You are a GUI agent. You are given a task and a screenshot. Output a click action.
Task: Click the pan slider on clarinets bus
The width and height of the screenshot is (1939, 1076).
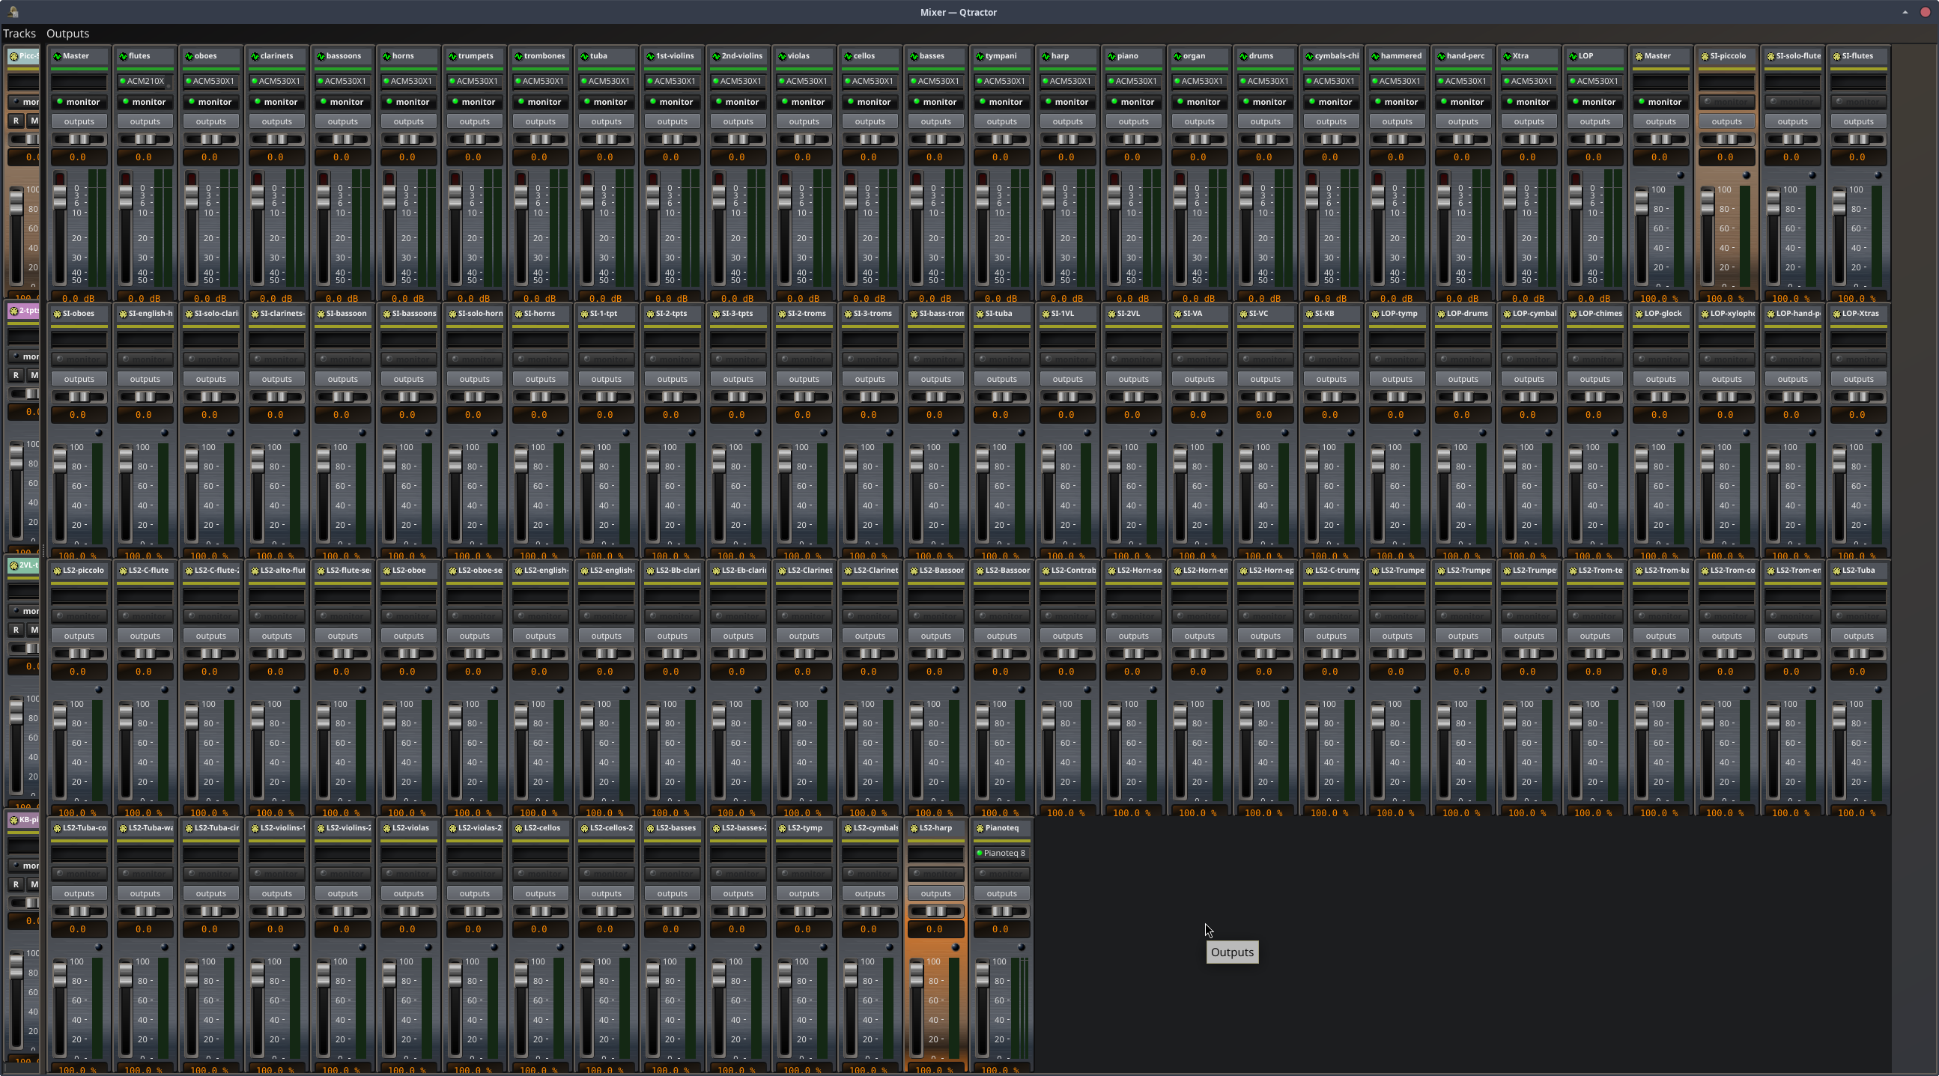pyautogui.click(x=276, y=139)
